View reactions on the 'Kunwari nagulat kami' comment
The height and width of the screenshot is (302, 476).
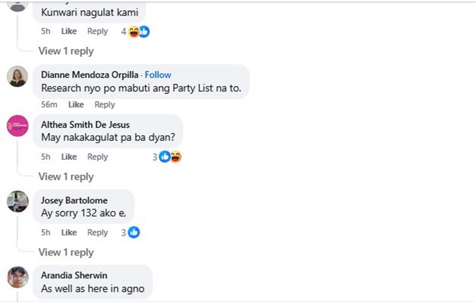pos(135,32)
